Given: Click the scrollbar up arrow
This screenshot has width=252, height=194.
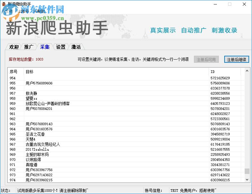Looking at the screenshot, I should 247,71.
